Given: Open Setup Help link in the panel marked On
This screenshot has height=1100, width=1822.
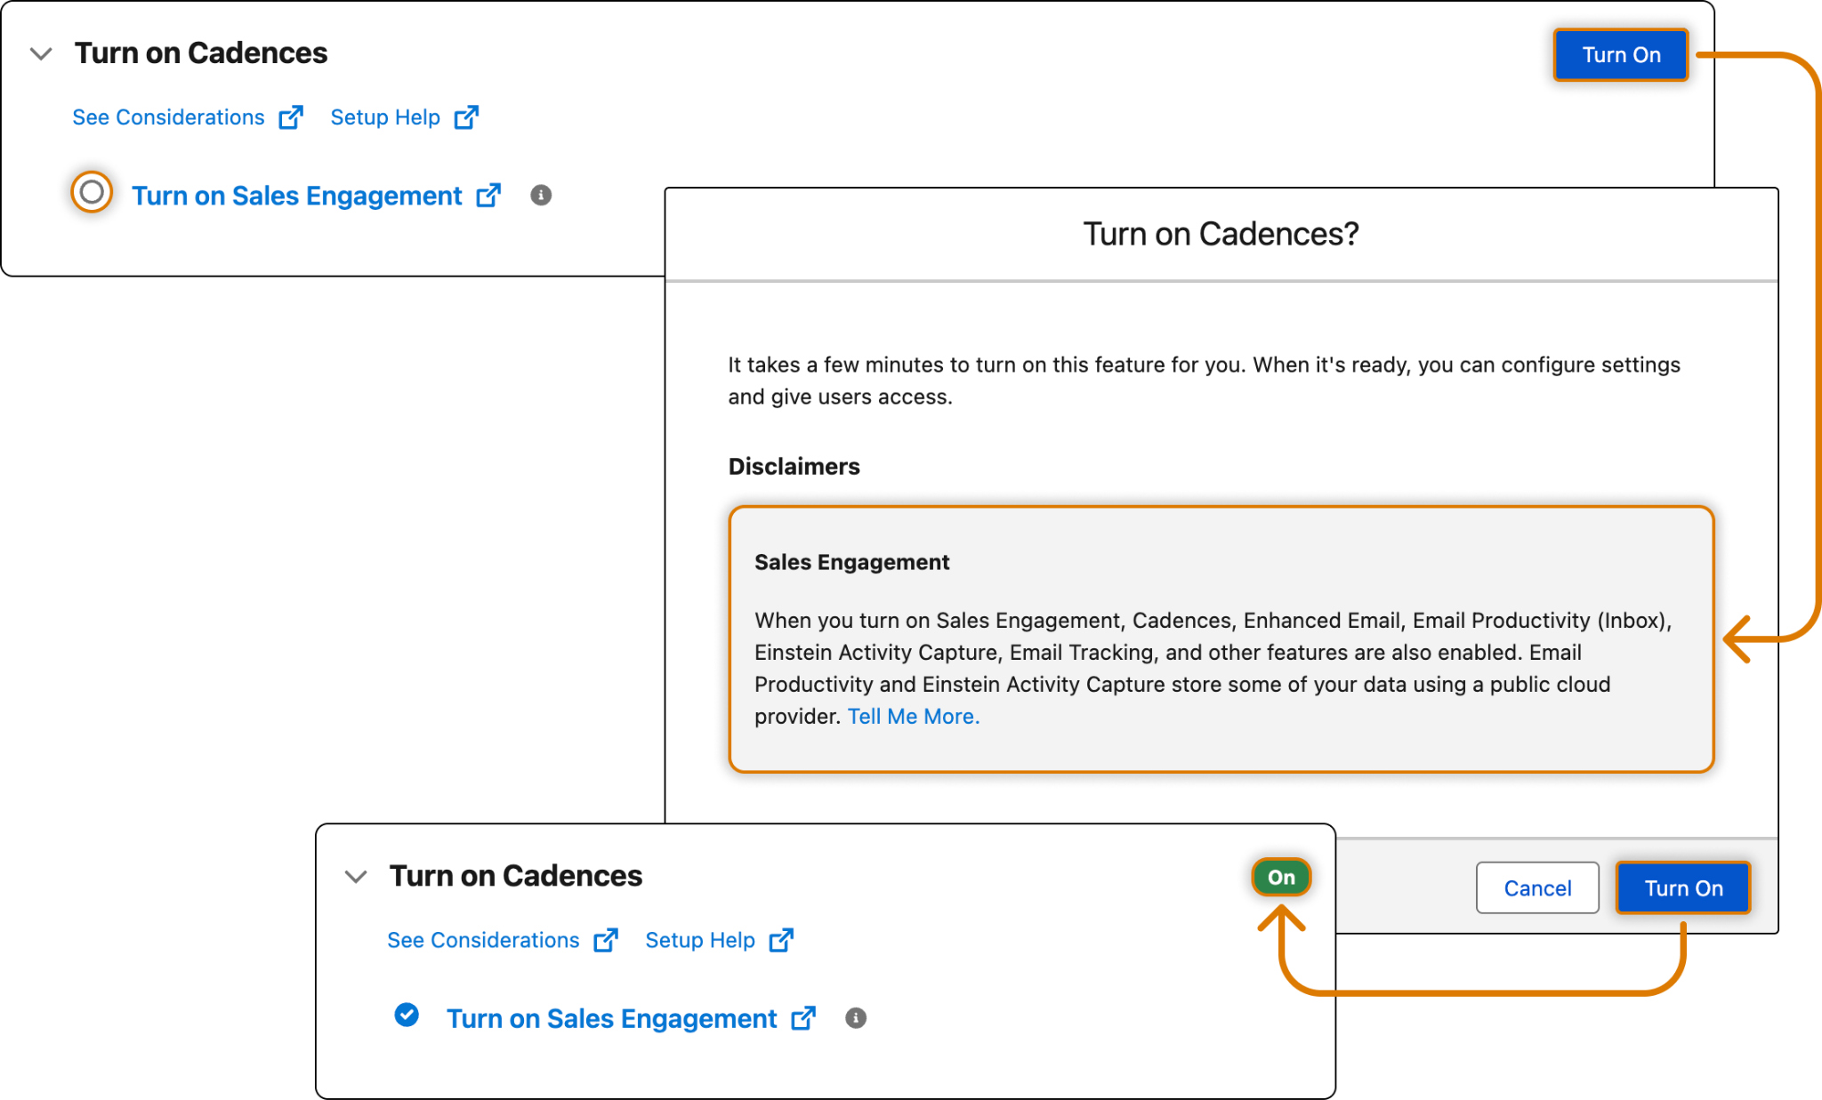Looking at the screenshot, I should tap(700, 940).
